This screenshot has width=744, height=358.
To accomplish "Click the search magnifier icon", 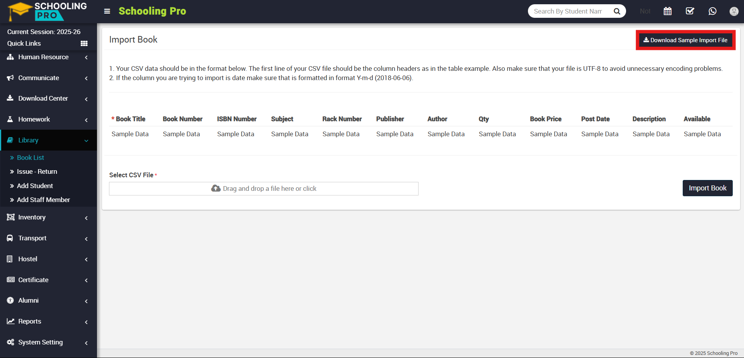I will [617, 11].
